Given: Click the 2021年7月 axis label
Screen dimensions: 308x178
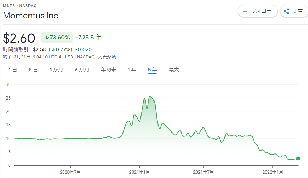Looking at the screenshot, I should pyautogui.click(x=204, y=172).
